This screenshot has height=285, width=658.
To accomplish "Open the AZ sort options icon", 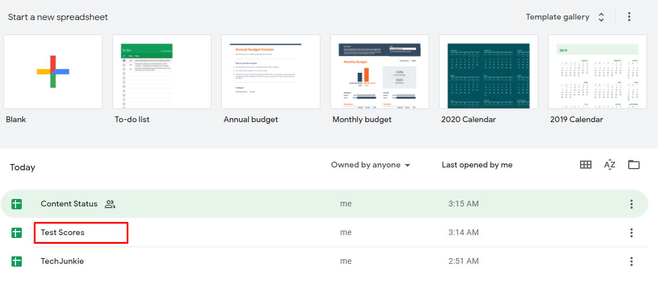I will [609, 165].
